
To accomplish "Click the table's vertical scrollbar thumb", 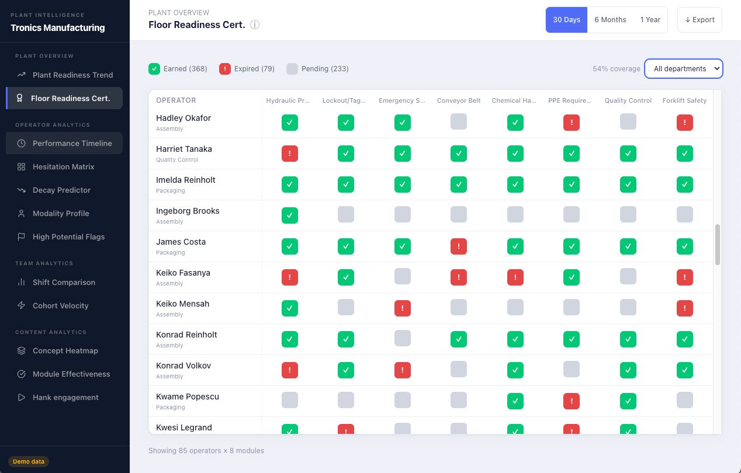I will tap(717, 244).
